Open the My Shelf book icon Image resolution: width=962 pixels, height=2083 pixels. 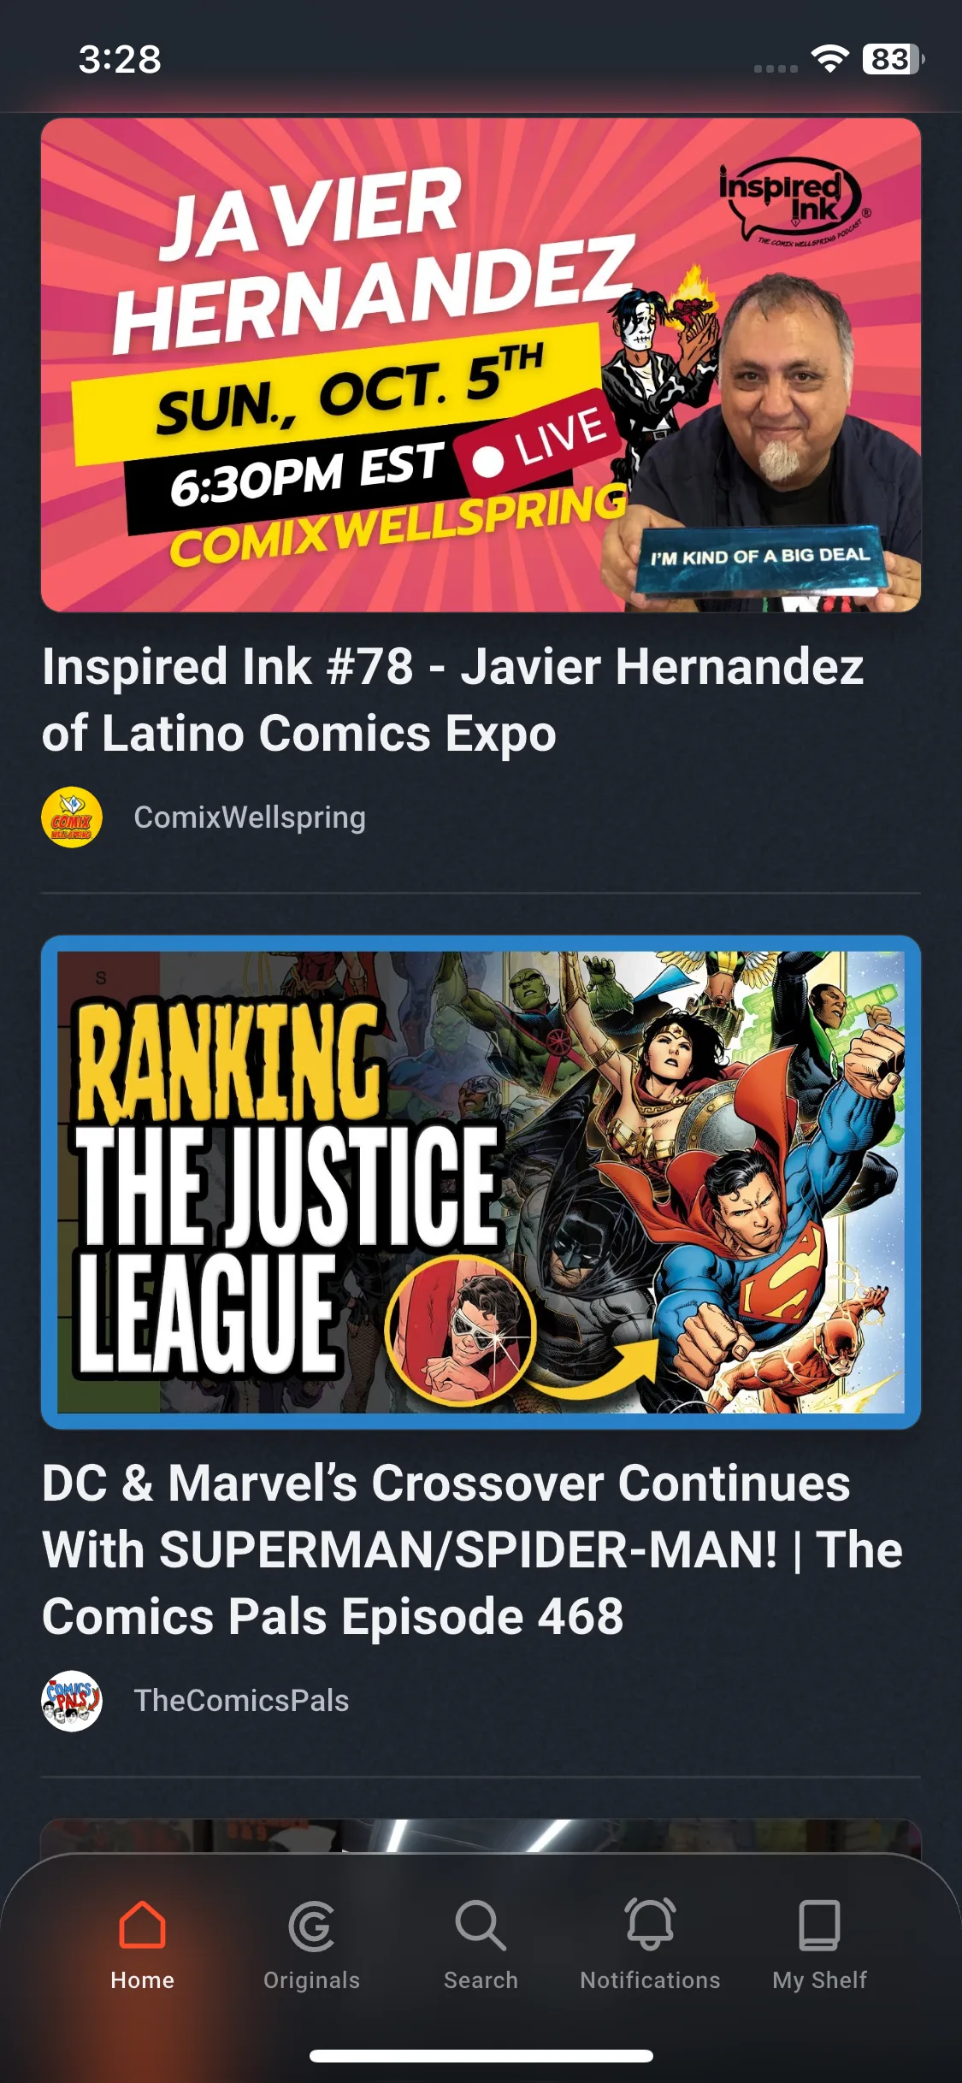click(x=819, y=1925)
